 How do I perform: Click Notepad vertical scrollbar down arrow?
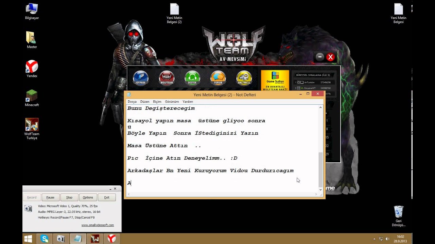coord(320,189)
